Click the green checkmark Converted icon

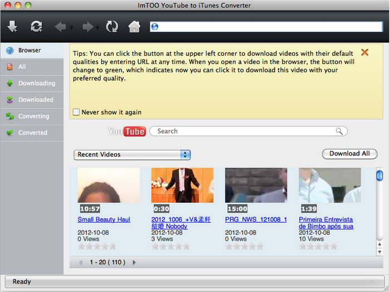click(x=9, y=133)
